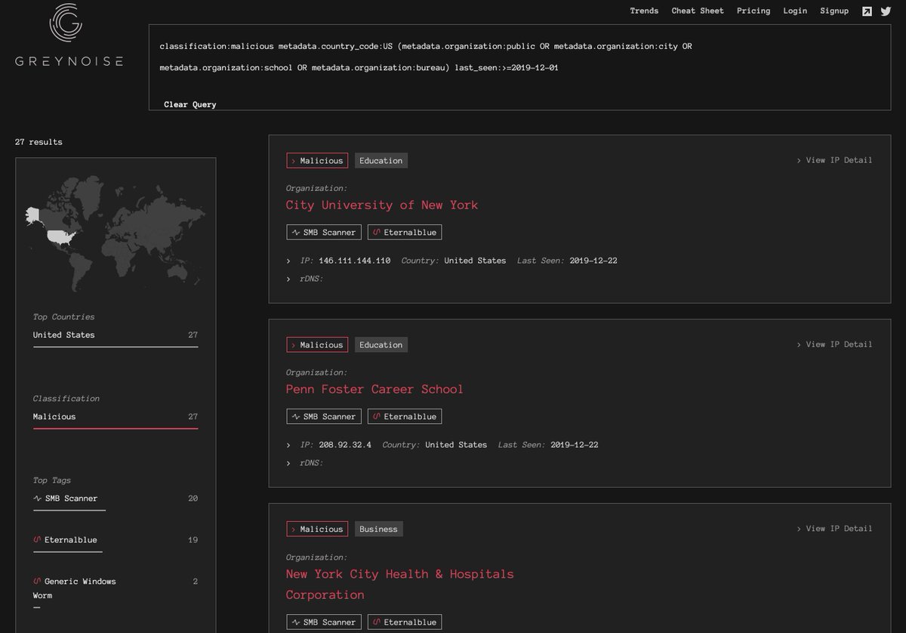Select Login in the top navigation
This screenshot has height=633, width=906.
(x=795, y=11)
